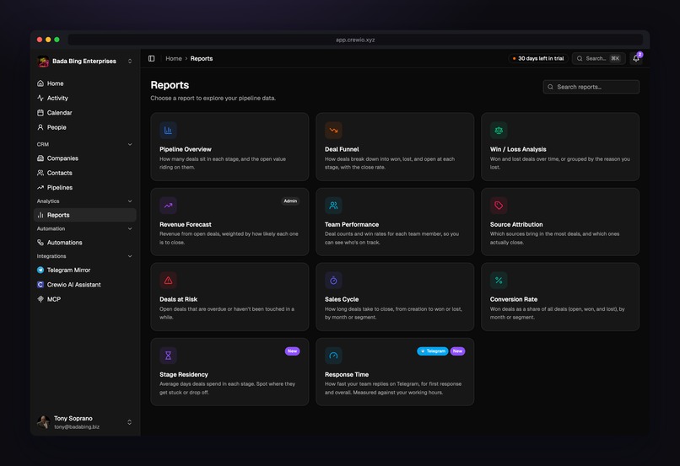Click the MCP sidebar icon
The height and width of the screenshot is (466, 680).
click(40, 299)
